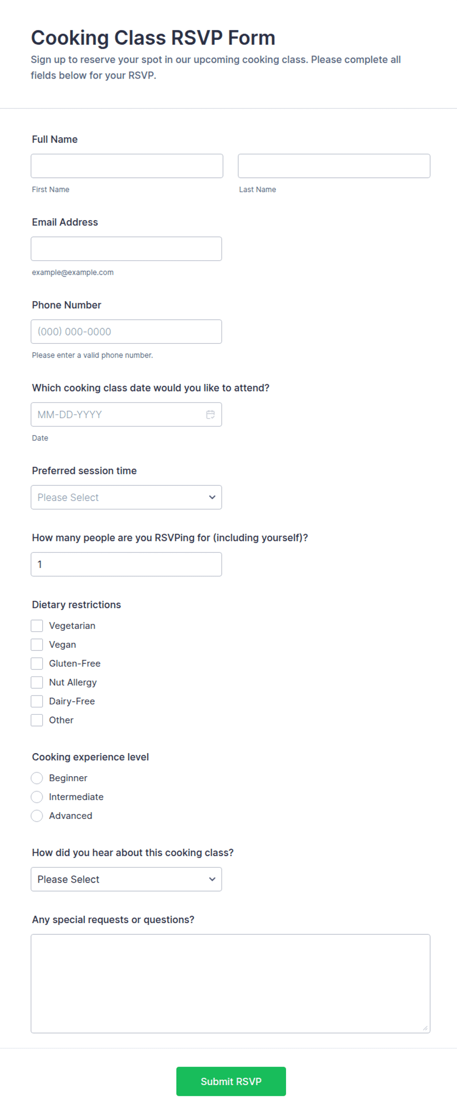Click the Last Name input field
This screenshot has height=1120, width=457.
[x=334, y=166]
